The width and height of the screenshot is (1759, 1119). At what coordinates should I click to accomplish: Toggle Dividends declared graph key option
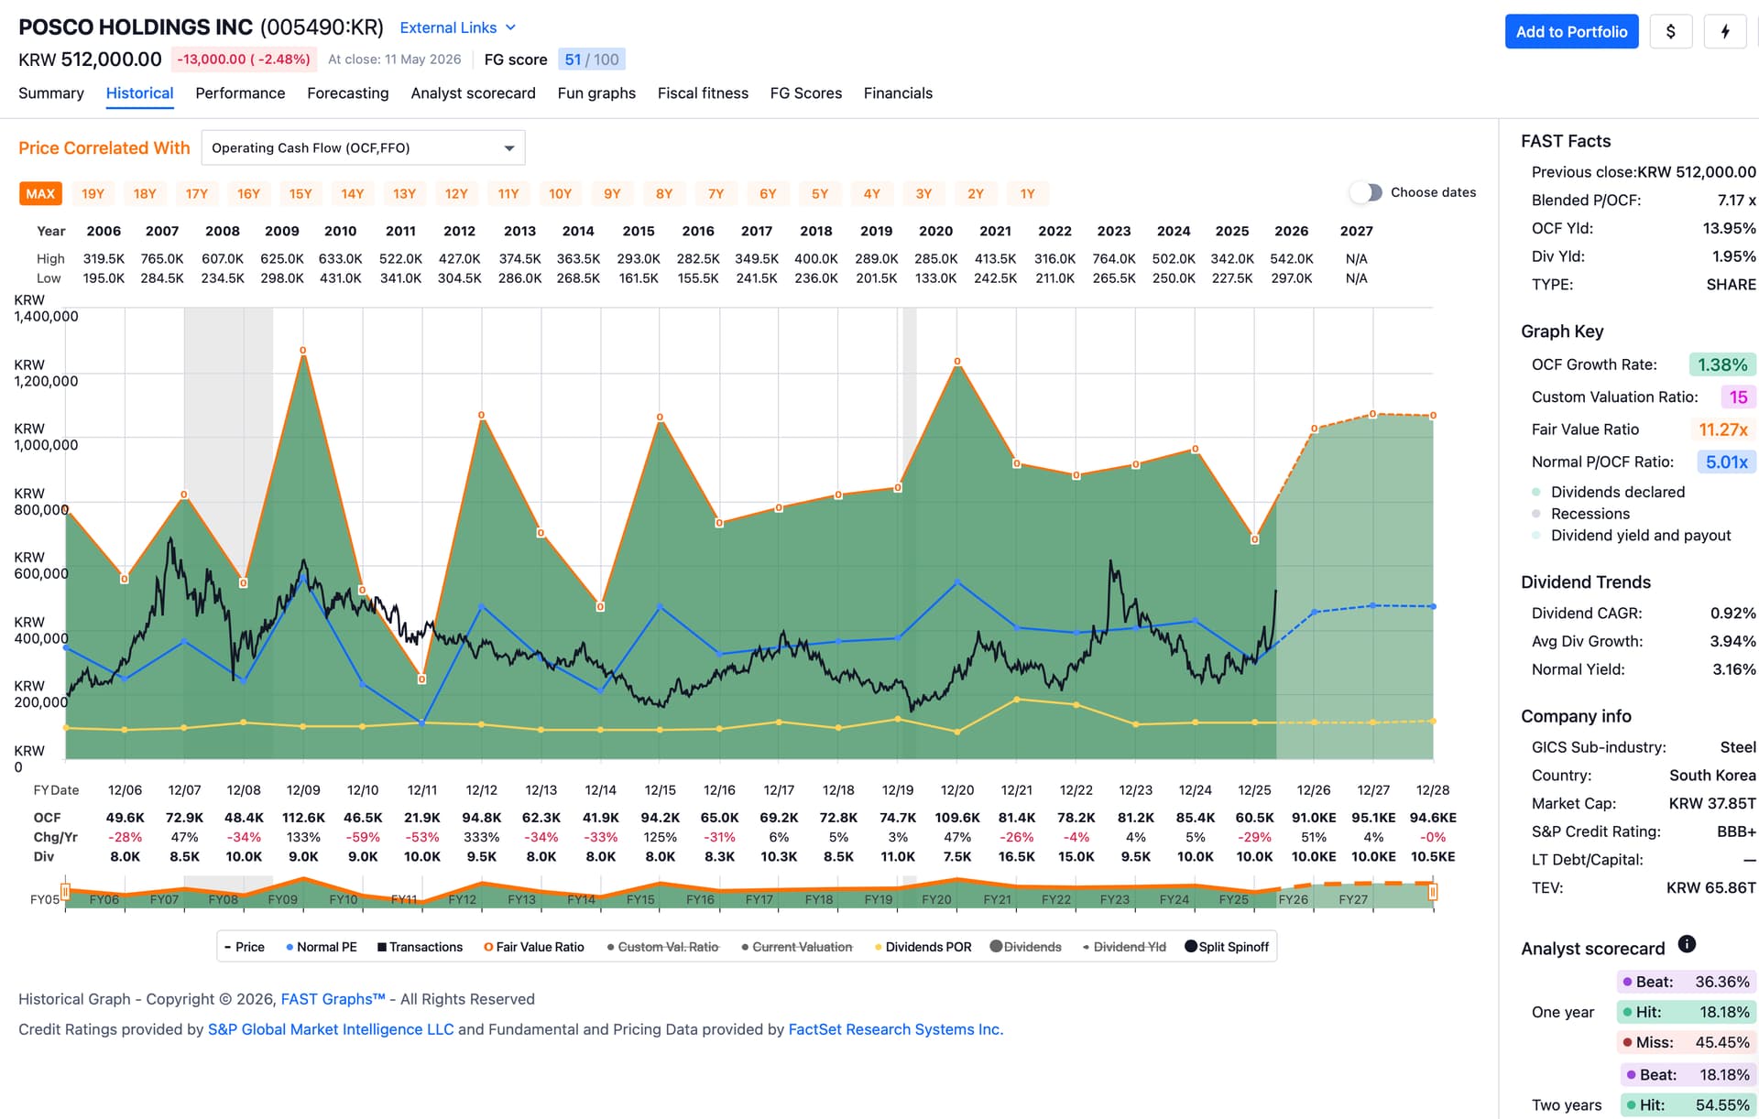coord(1617,492)
